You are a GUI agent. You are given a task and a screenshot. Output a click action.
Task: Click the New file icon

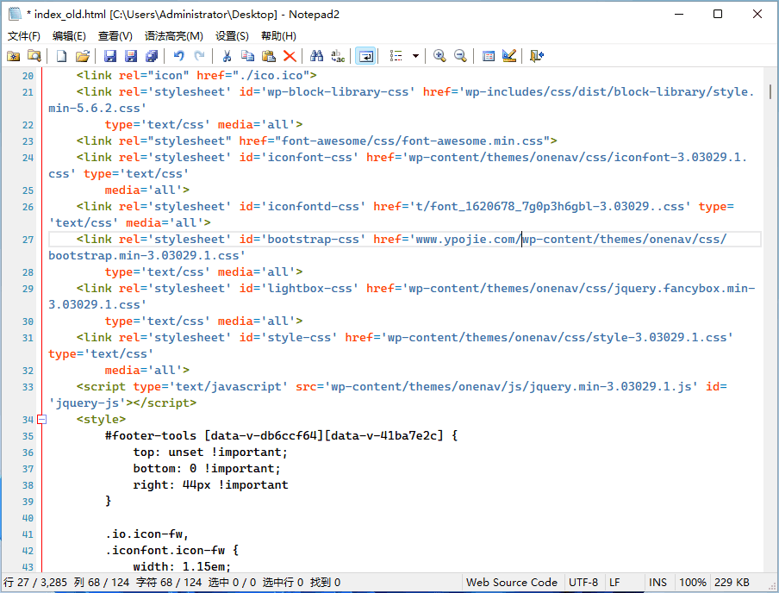[x=61, y=56]
